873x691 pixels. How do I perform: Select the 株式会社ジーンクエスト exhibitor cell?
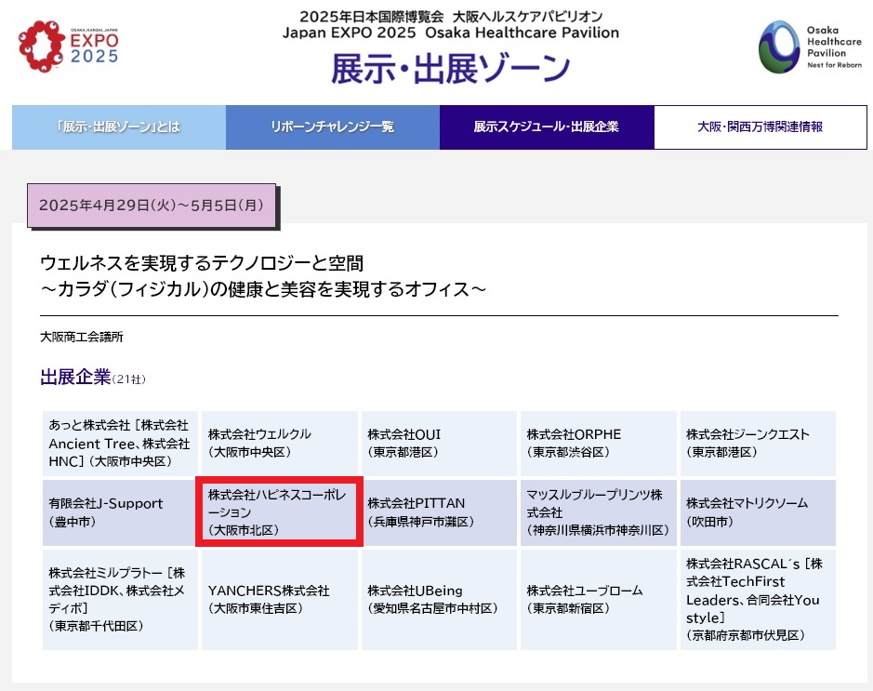[758, 444]
